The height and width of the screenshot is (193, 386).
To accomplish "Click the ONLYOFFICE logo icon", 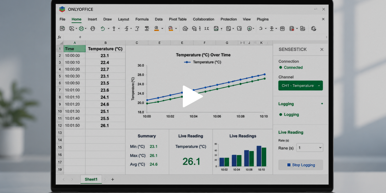I will (62, 9).
